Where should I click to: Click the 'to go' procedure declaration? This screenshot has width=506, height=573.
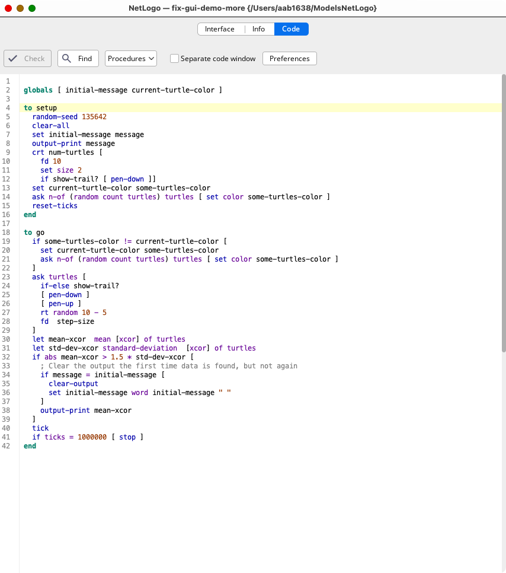(x=34, y=233)
